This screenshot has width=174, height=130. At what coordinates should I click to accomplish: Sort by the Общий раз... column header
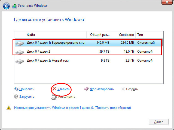[x=99, y=35]
